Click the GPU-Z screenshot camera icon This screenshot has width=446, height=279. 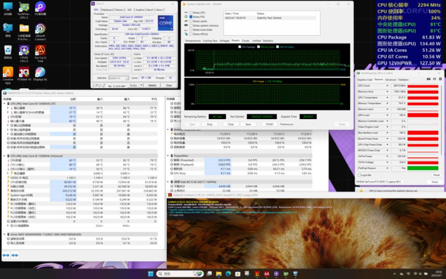(x=428, y=78)
